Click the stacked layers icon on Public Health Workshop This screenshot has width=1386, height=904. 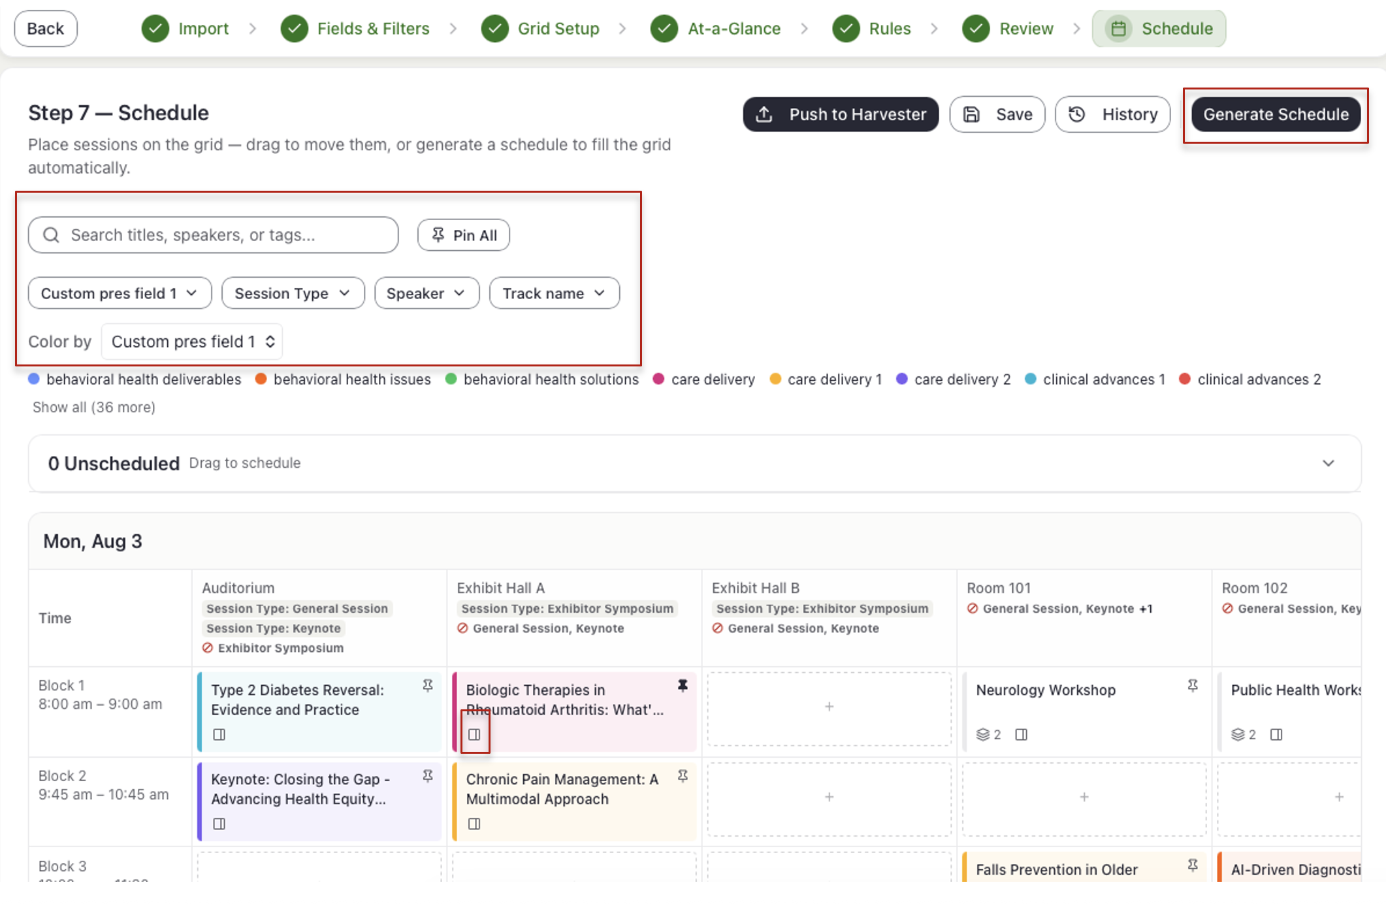point(1238,735)
